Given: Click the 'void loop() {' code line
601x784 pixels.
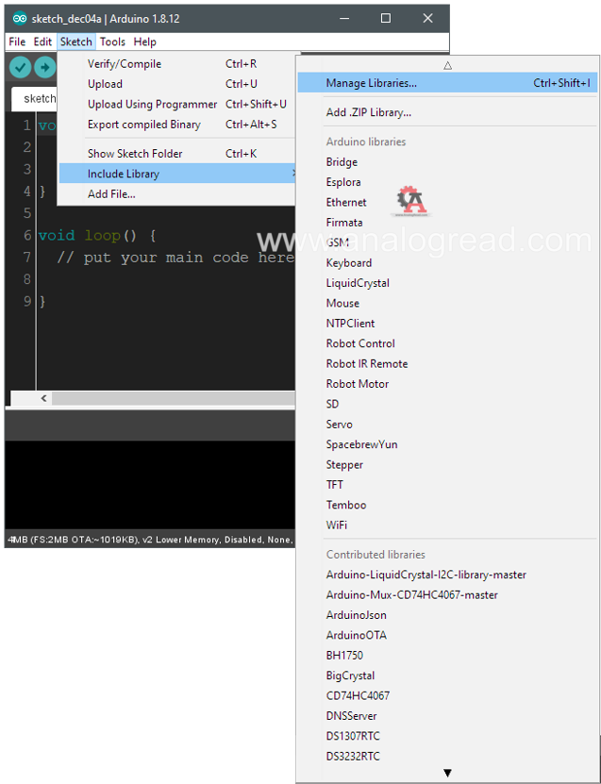Looking at the screenshot, I should tap(97, 236).
